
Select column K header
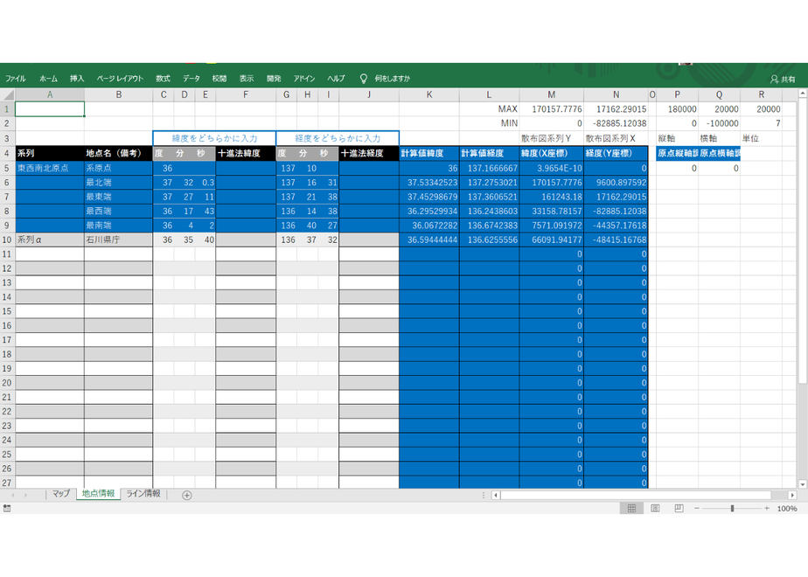tap(428, 94)
